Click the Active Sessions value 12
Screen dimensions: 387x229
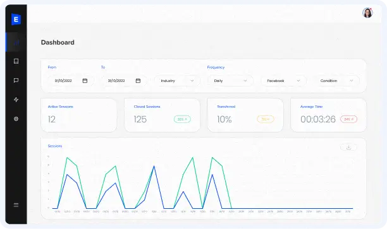(52, 119)
